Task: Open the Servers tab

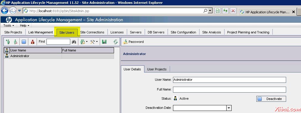Action: click(136, 32)
